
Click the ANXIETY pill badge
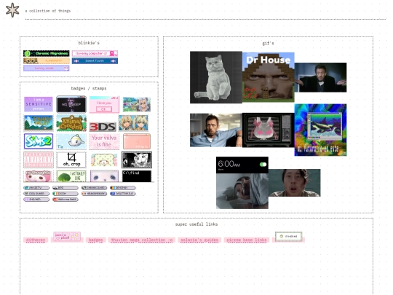[x=36, y=188]
